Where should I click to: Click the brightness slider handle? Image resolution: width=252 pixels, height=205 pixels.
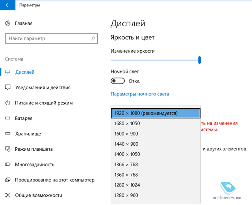[x=200, y=60]
